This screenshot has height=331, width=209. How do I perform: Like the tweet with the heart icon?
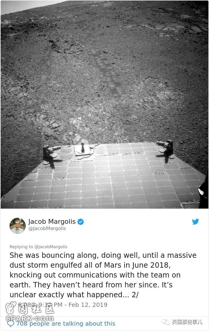point(13,304)
